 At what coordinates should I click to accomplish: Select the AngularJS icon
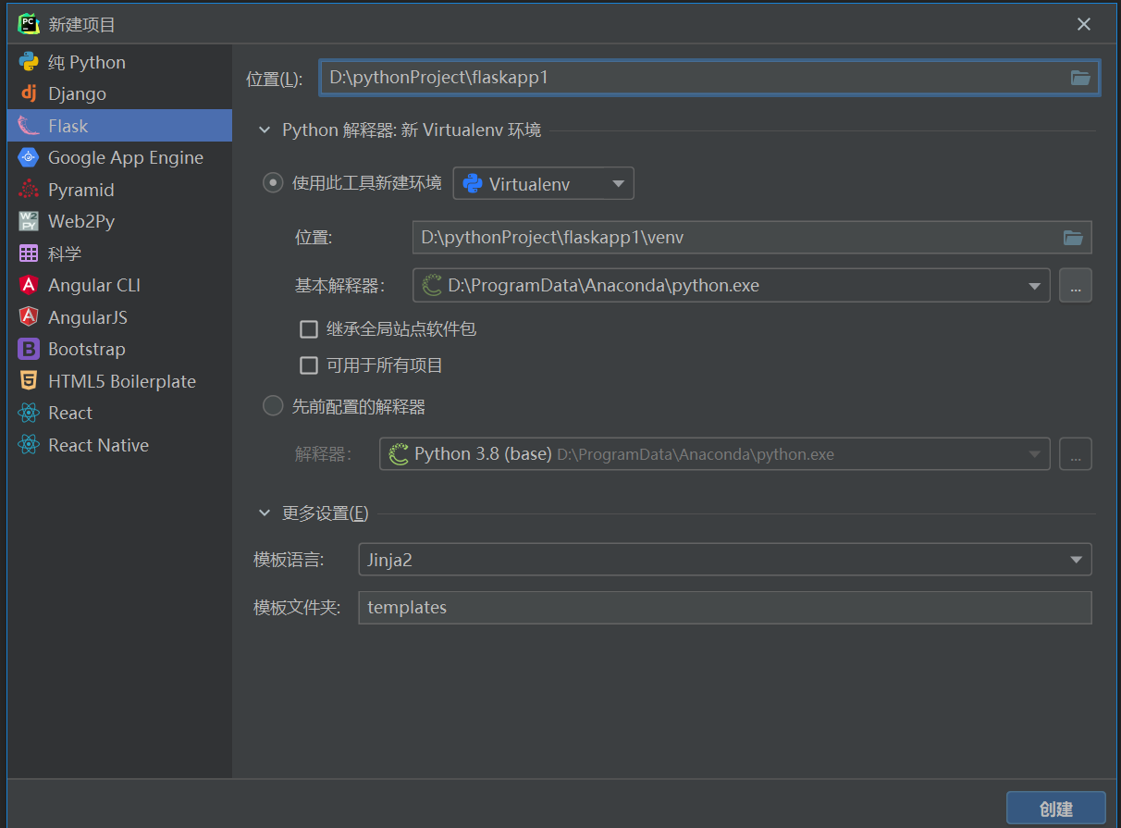click(x=29, y=317)
